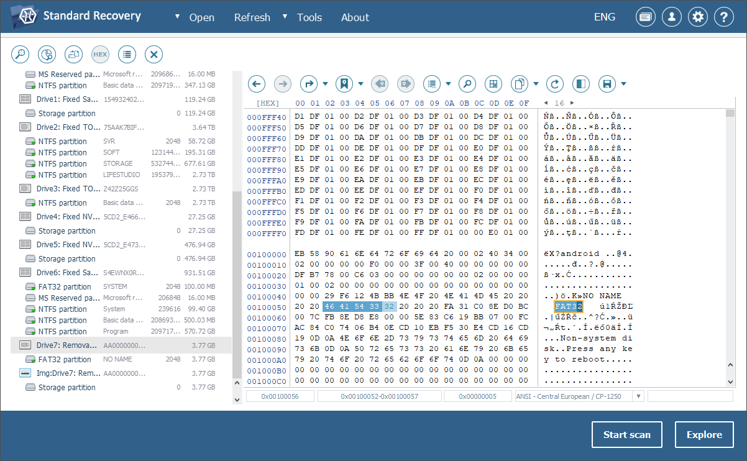Select the FAT32 partition labeled NO NAME
This screenshot has height=461, width=747.
pos(121,359)
